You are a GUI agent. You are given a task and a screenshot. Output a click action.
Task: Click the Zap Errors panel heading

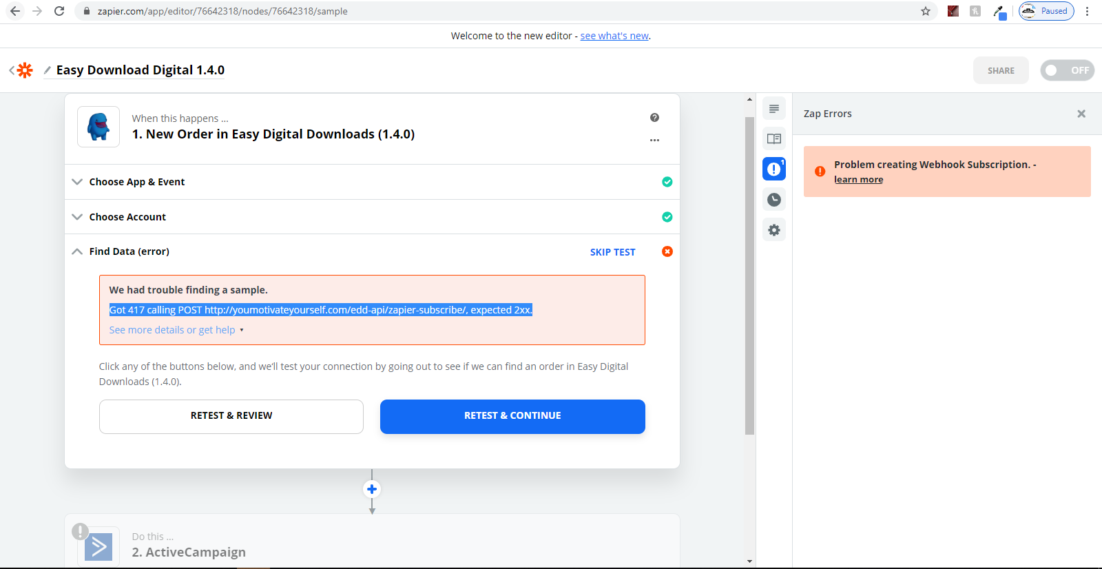[828, 114]
